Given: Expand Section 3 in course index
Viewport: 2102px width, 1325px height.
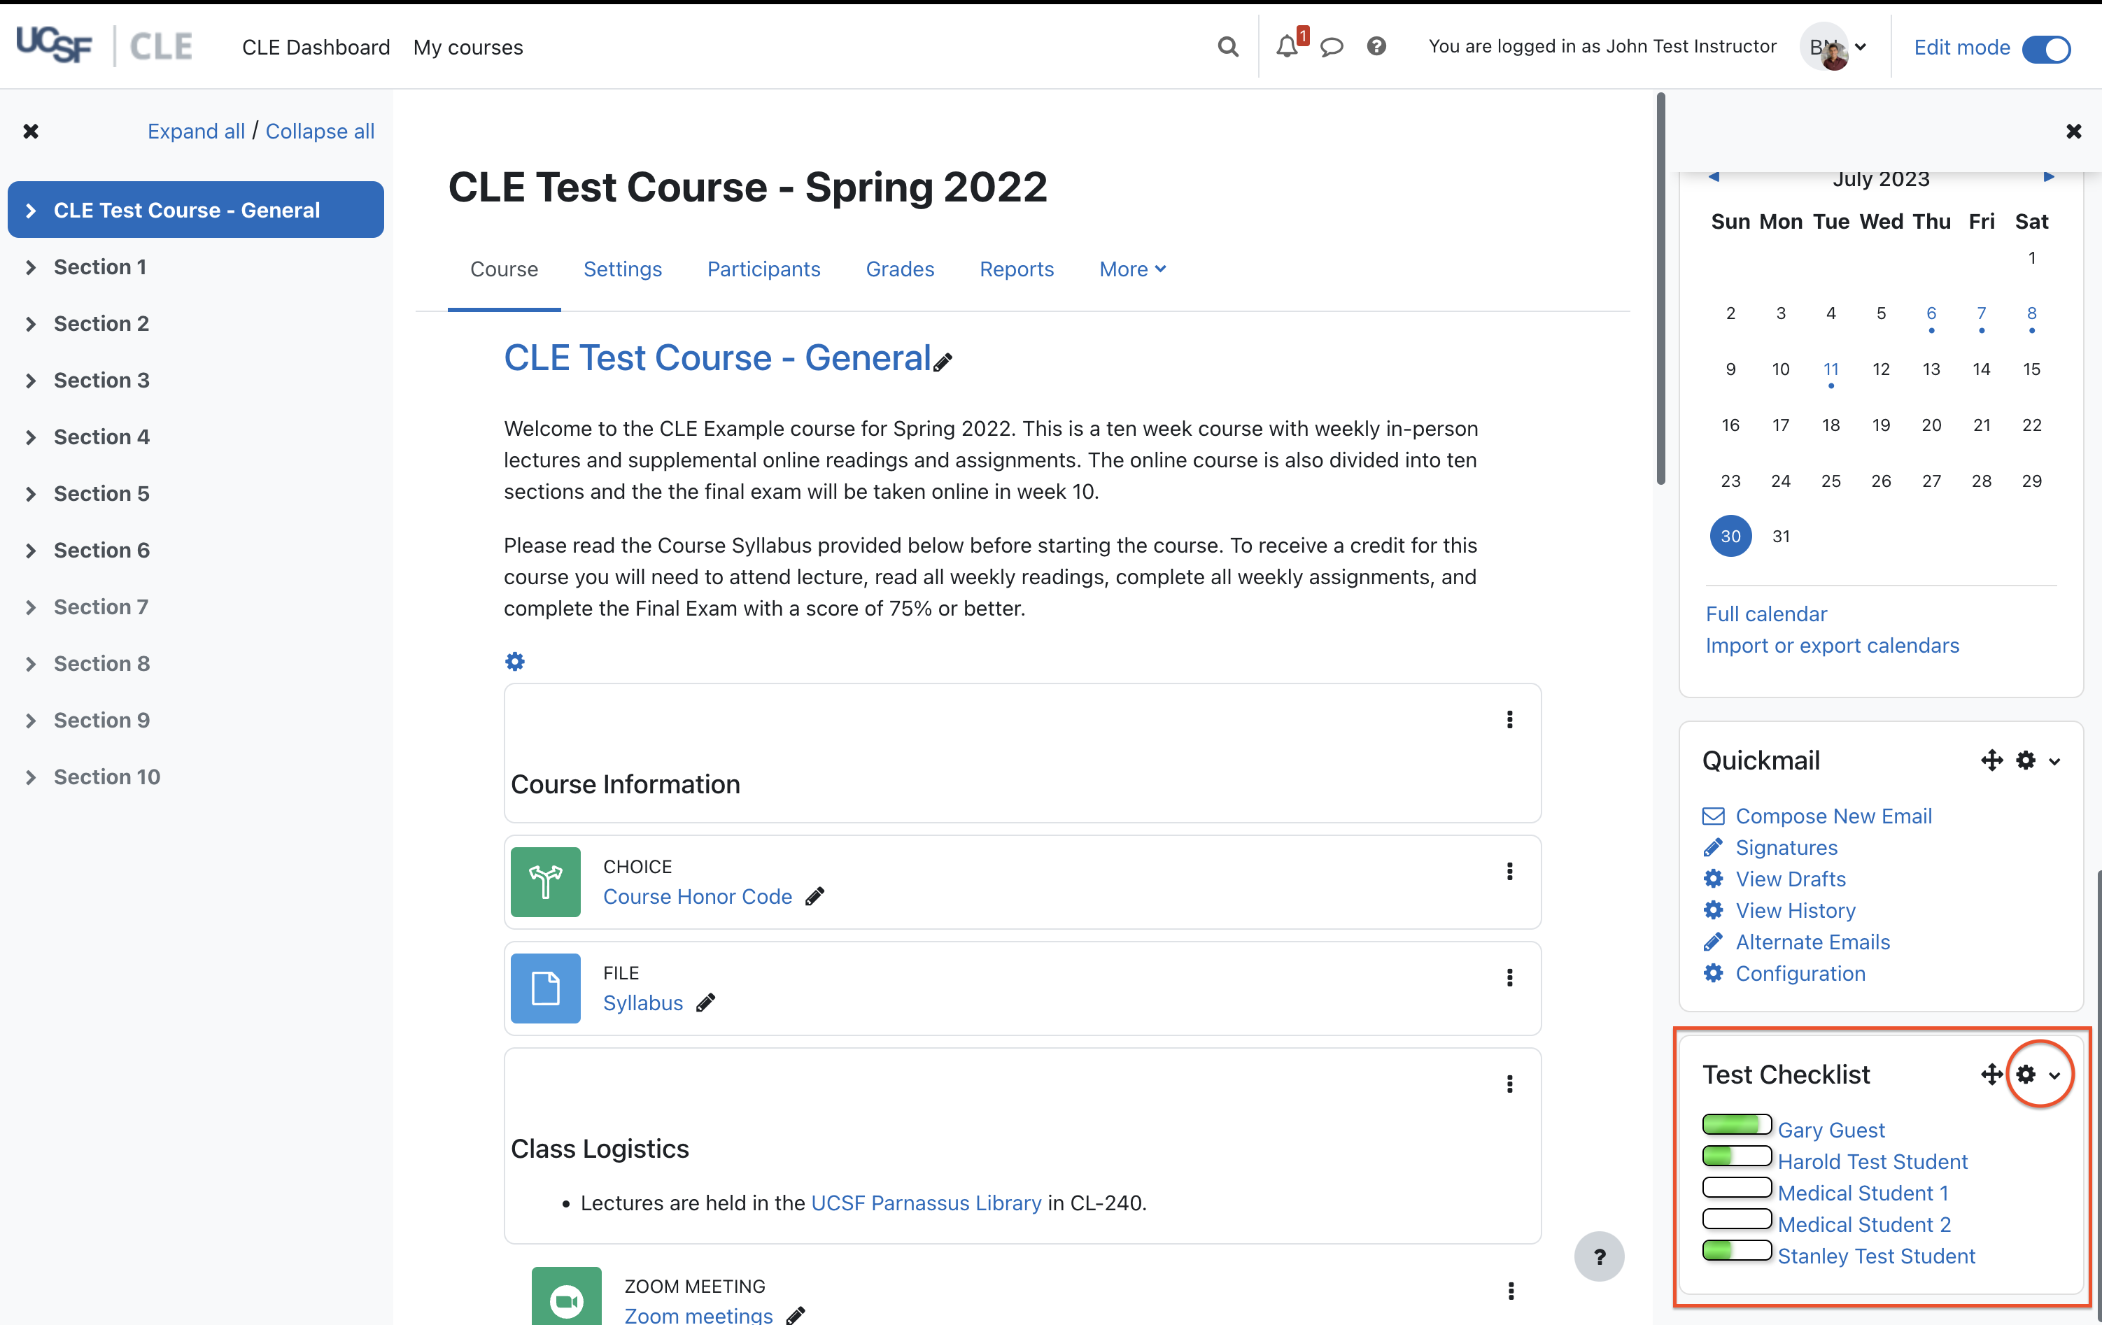Looking at the screenshot, I should click(x=31, y=381).
